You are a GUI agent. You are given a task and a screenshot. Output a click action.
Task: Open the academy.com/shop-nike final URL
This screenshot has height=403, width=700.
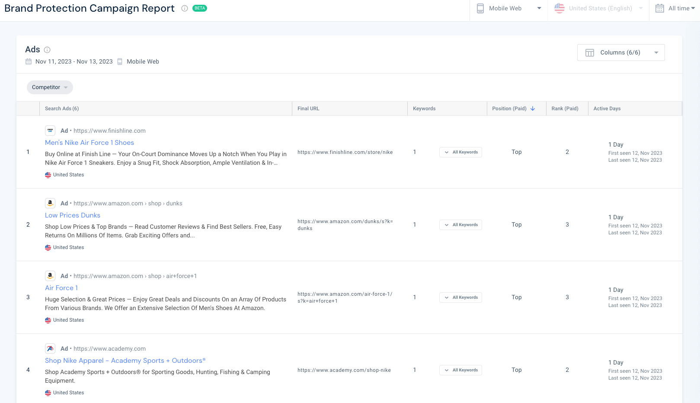pos(344,370)
